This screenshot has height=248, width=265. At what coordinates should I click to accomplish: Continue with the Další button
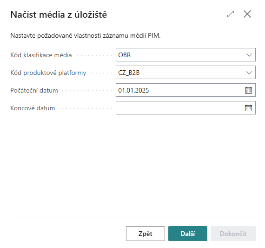click(x=188, y=234)
